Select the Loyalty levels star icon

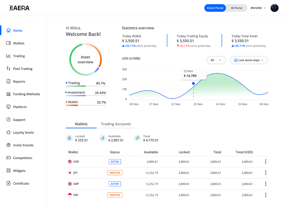click(8, 132)
